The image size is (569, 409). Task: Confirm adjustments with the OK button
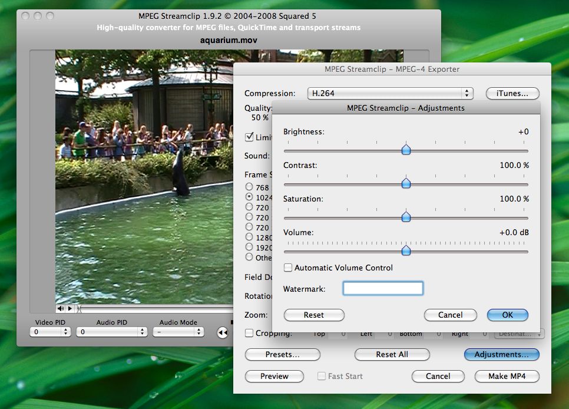click(x=507, y=315)
